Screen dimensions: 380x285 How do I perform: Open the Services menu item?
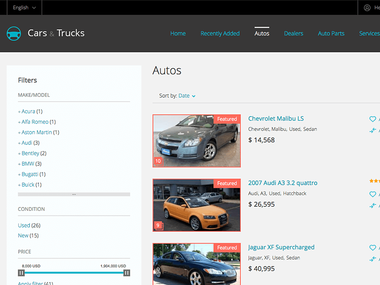[x=370, y=33]
